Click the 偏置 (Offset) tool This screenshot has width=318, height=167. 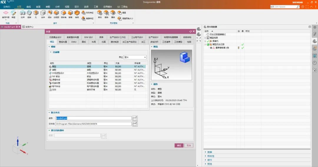point(122,13)
